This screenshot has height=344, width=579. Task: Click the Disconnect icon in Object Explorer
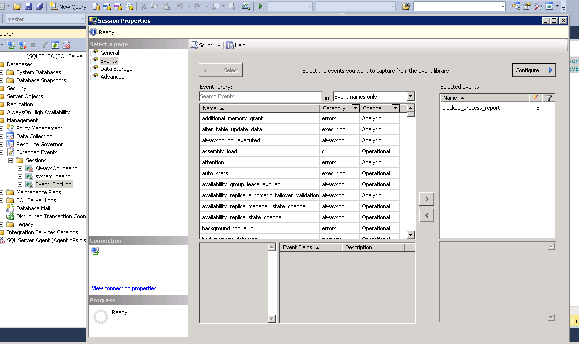[x=23, y=45]
